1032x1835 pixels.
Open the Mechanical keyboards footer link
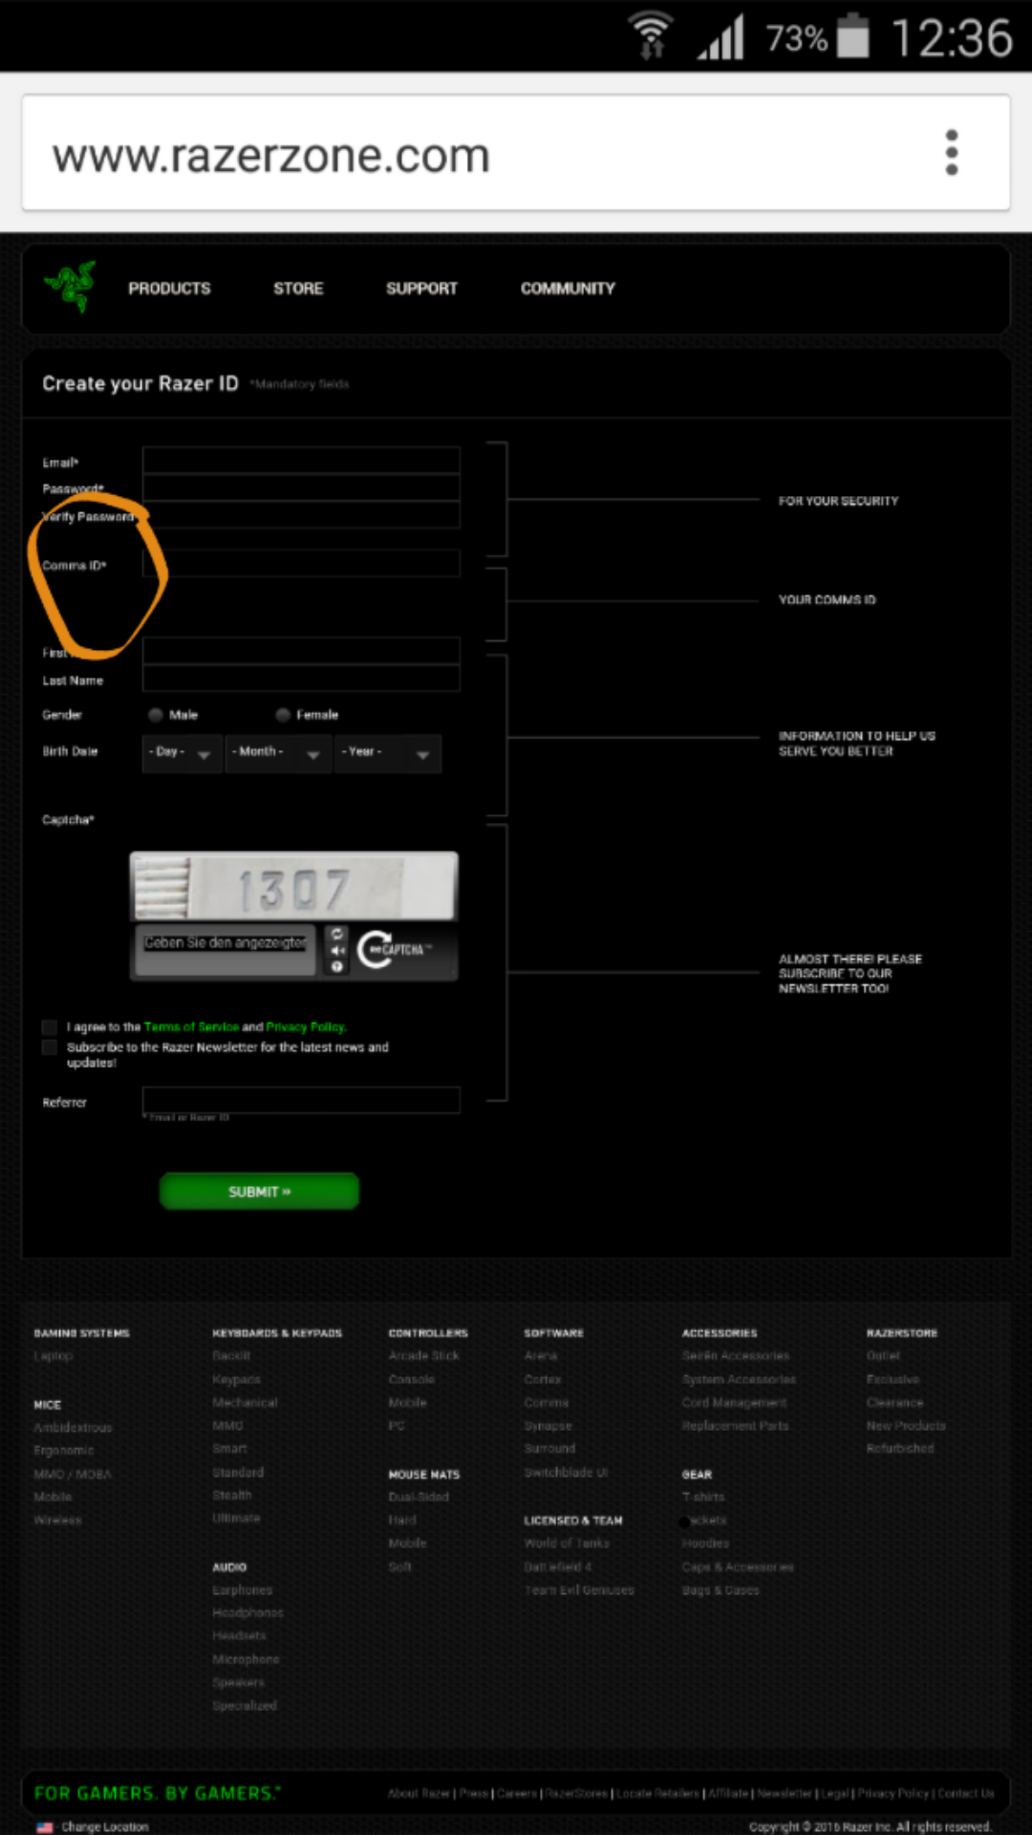(x=245, y=1402)
